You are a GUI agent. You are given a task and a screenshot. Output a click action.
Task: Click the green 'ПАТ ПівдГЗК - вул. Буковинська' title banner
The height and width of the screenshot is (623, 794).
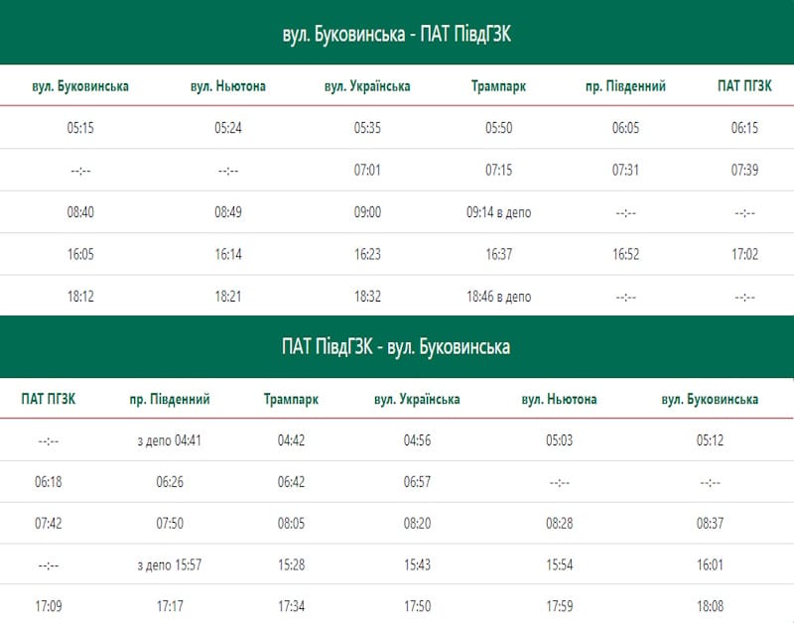pos(396,346)
